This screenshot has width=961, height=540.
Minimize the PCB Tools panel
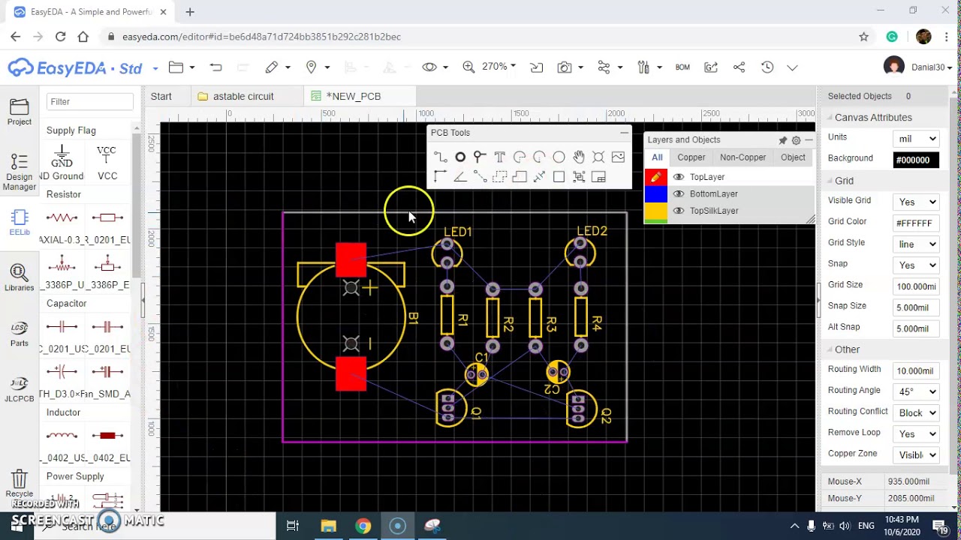click(624, 133)
